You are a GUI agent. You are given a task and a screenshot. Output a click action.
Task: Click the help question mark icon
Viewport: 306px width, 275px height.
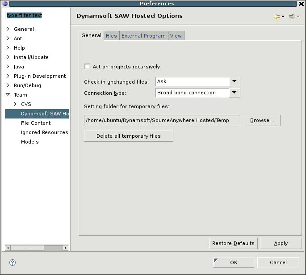pos(13,262)
